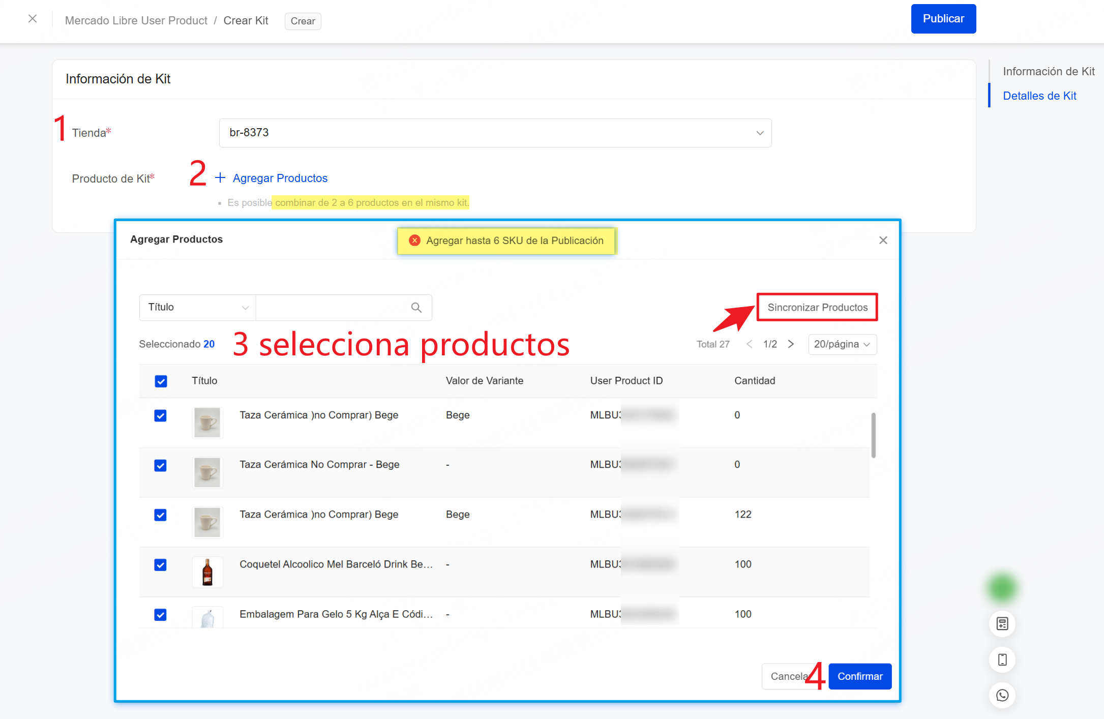The height and width of the screenshot is (719, 1104).
Task: Uncheck the select-all products checkbox
Action: [x=161, y=381]
